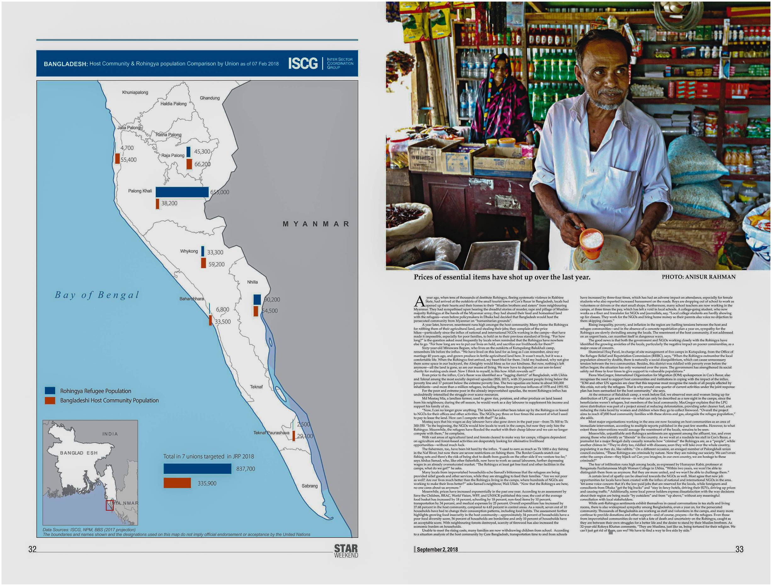
Task: Click the red locator square on inset map
Action: click(110, 505)
